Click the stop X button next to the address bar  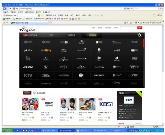click(x=131, y=9)
